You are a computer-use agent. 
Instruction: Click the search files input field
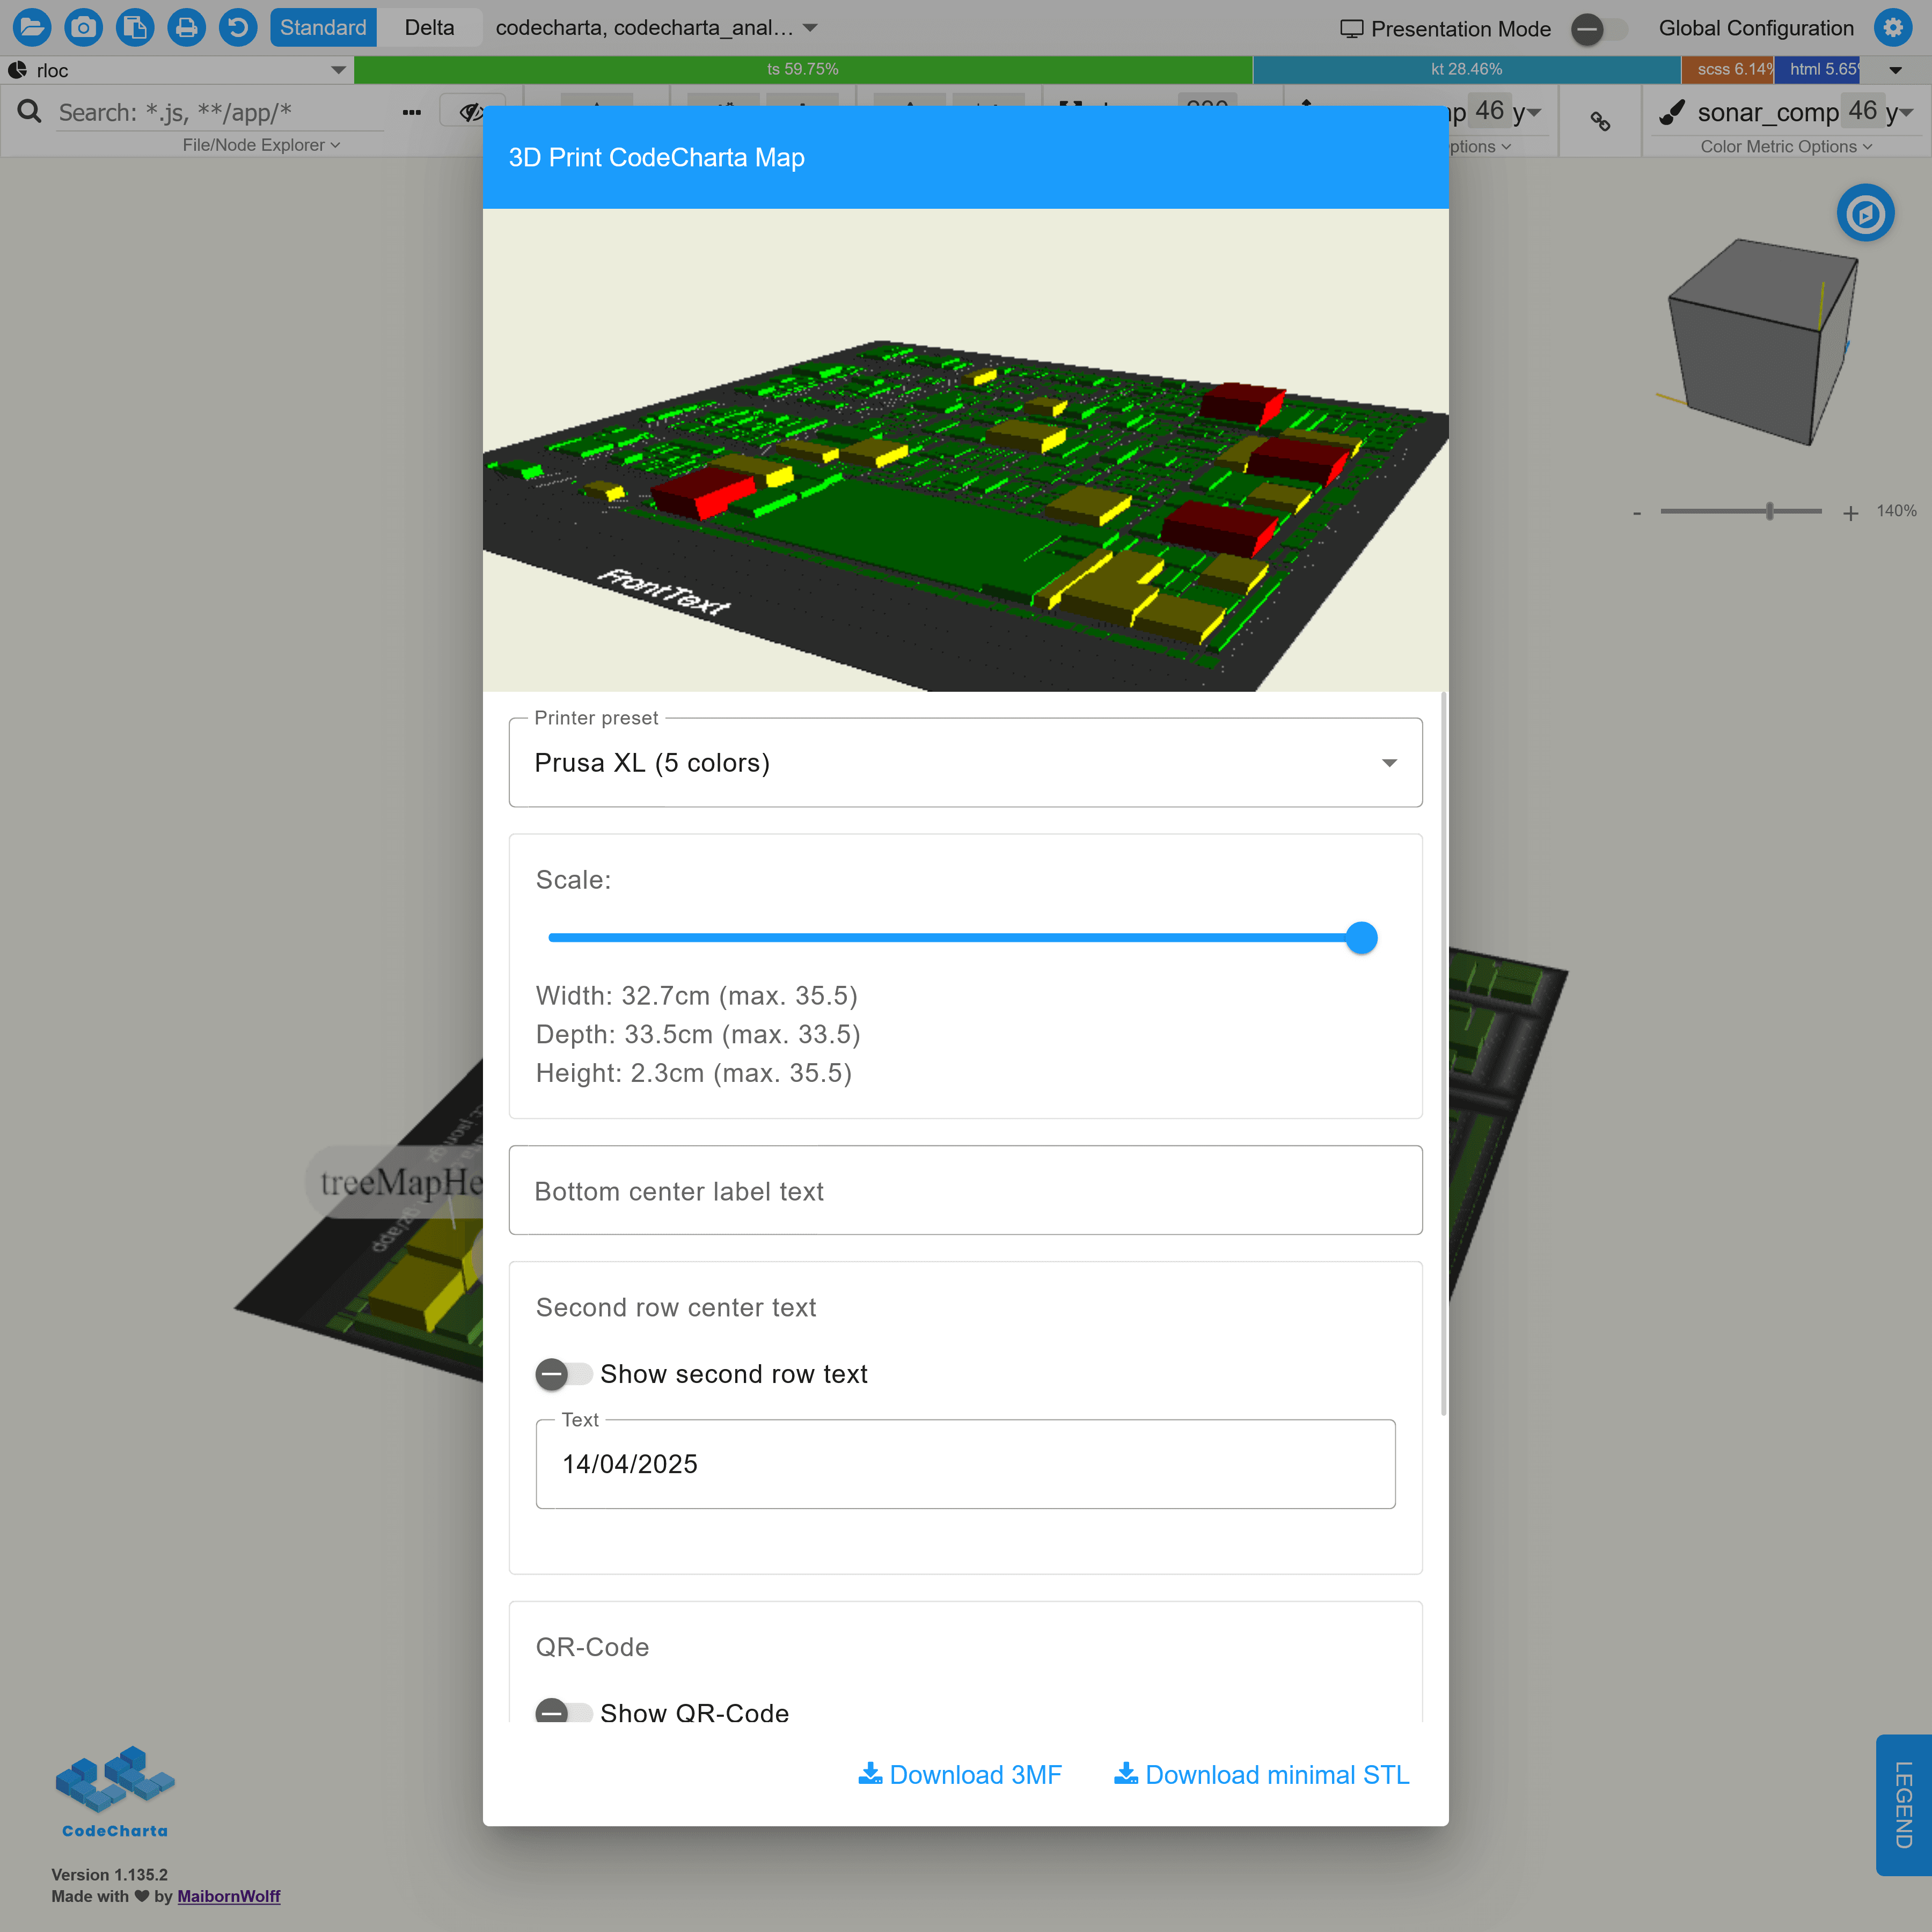220,112
